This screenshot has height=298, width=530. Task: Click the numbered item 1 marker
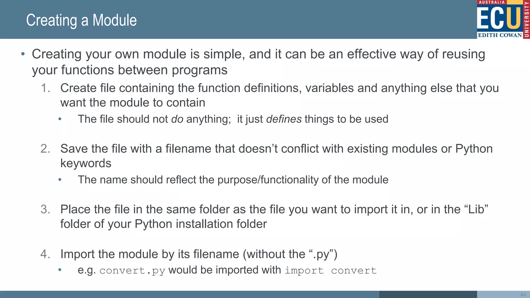pos(46,88)
